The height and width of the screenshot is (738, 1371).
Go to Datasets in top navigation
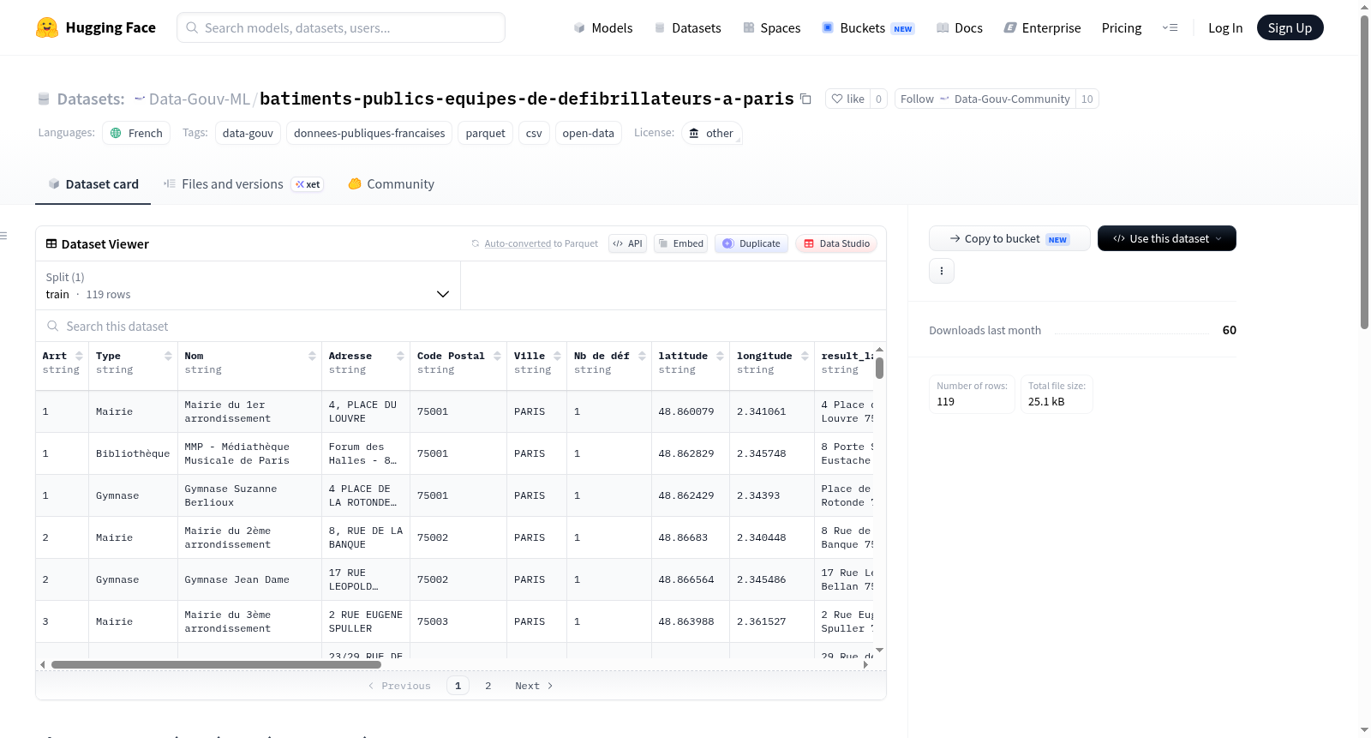click(x=688, y=27)
